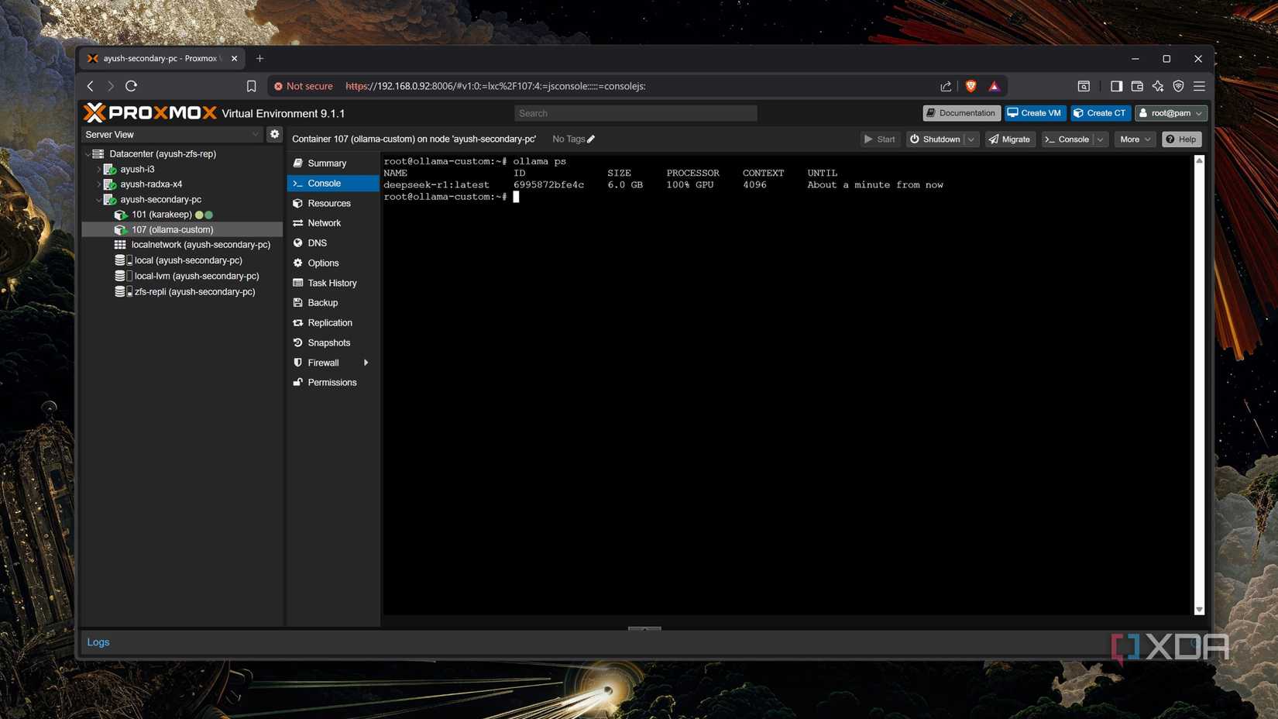The height and width of the screenshot is (719, 1278).
Task: Click the Proxmox logo
Action: tap(150, 113)
